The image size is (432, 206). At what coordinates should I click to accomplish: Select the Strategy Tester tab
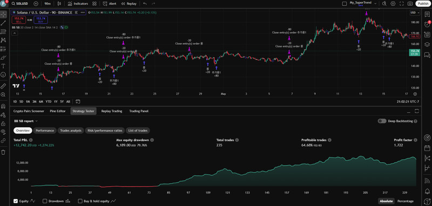[84, 111]
